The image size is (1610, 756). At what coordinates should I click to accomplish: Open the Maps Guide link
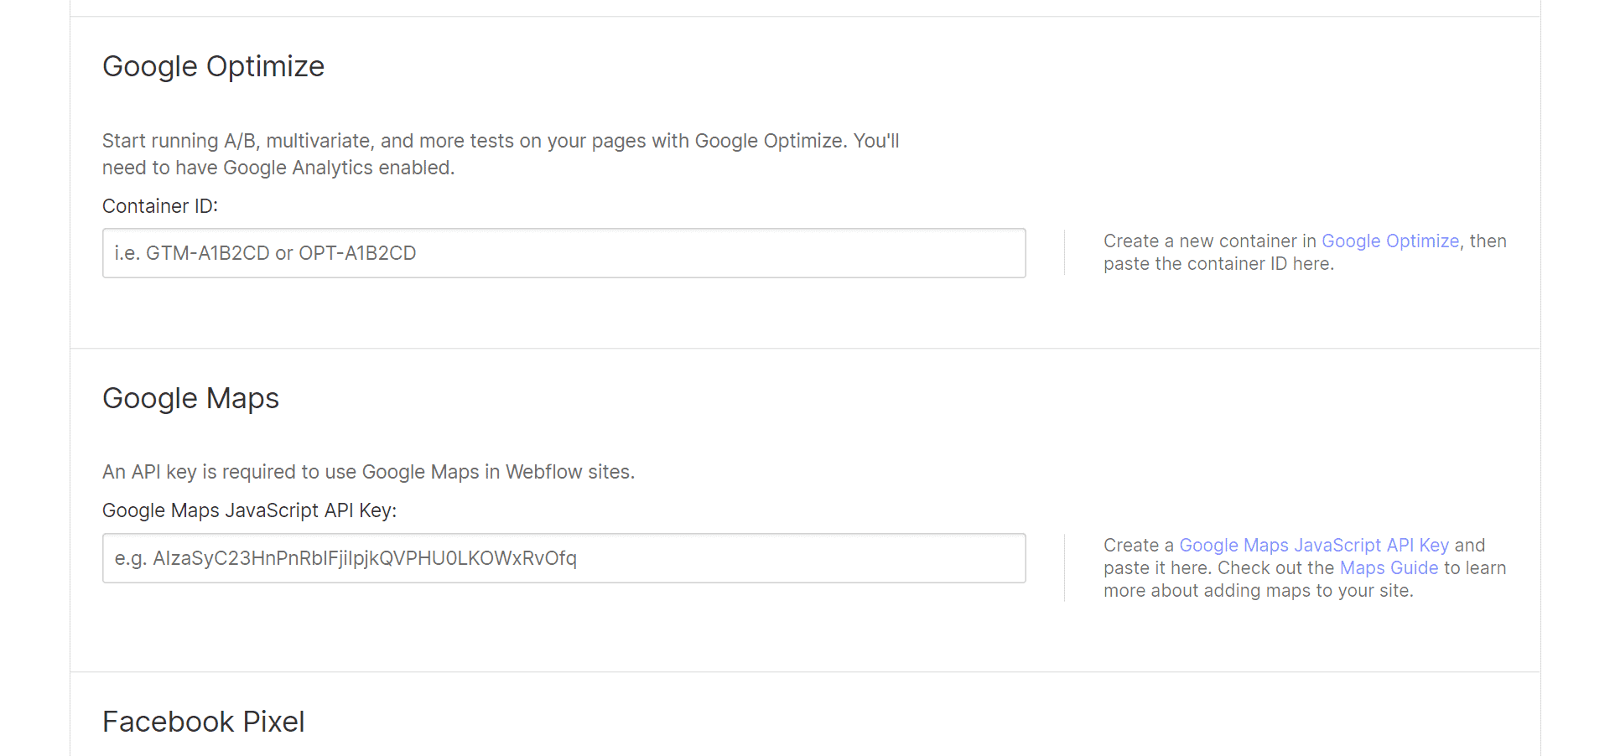coord(1389,568)
